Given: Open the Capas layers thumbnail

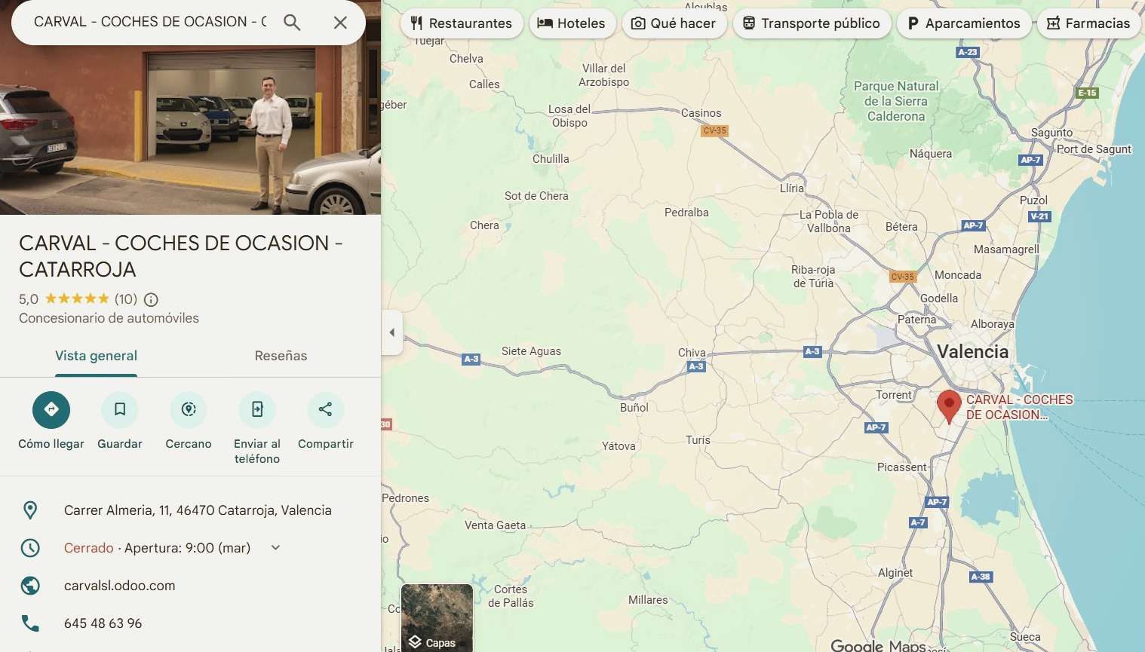Looking at the screenshot, I should 437,617.
